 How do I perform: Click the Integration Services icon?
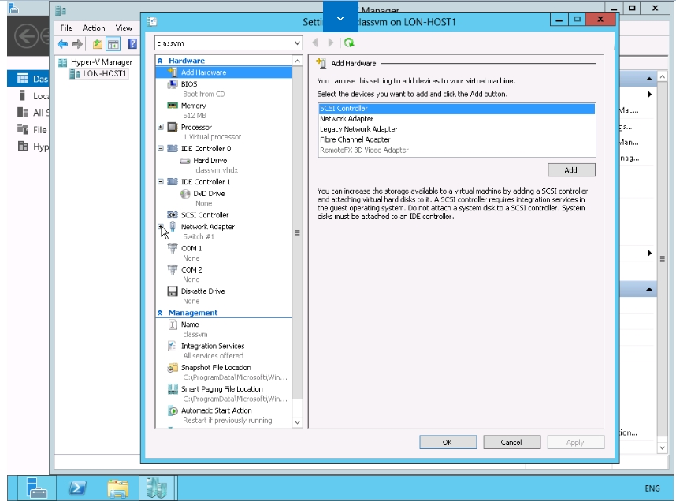[173, 347]
